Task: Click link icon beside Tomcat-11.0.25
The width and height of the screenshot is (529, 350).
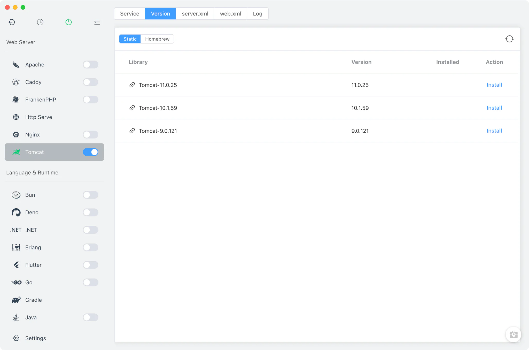Action: point(132,85)
